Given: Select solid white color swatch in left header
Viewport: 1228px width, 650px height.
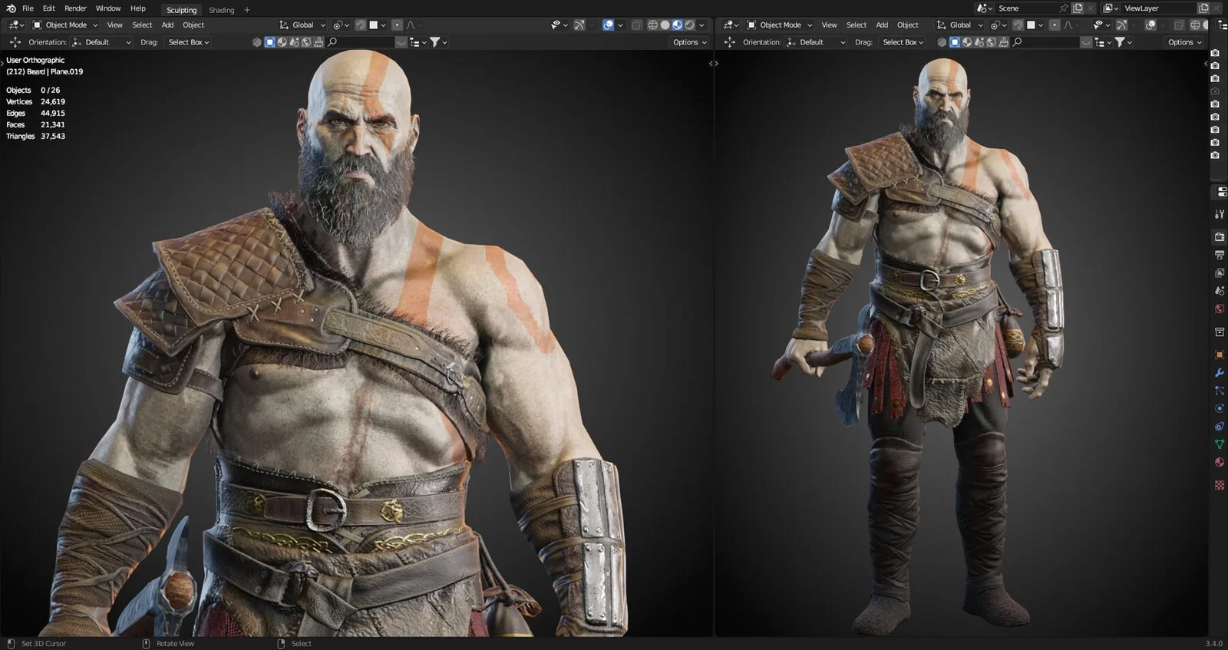Looking at the screenshot, I should pos(374,25).
